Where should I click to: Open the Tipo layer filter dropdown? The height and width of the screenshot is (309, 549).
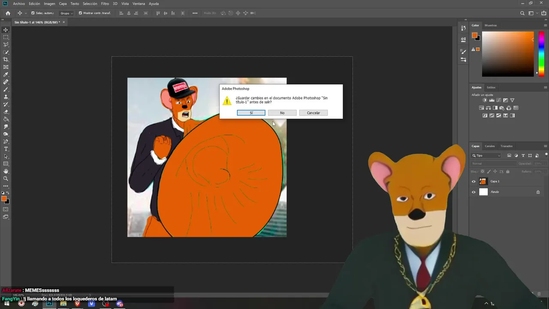(486, 156)
